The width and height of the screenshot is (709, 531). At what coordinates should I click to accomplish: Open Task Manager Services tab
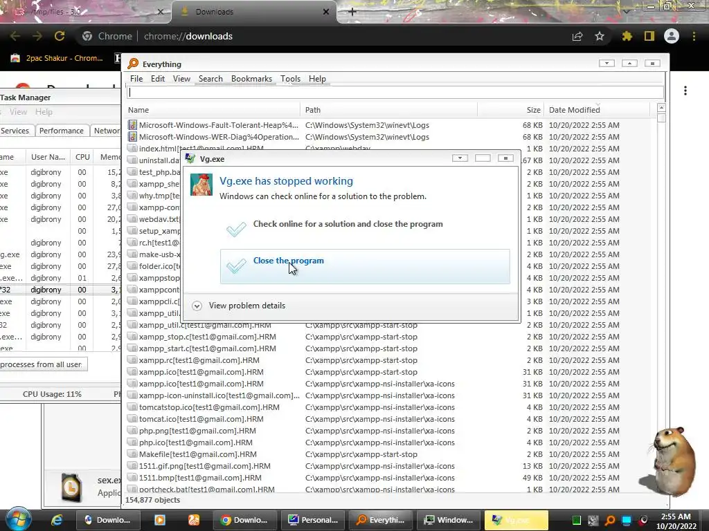[x=16, y=131]
